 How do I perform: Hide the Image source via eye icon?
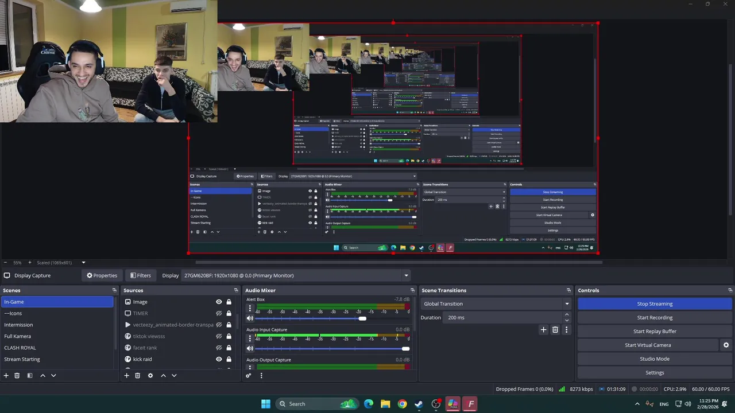coord(219,302)
